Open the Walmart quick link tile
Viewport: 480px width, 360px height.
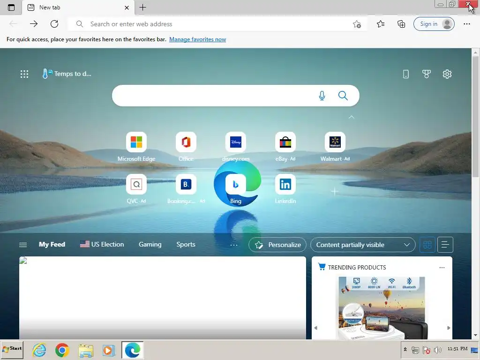(335, 147)
